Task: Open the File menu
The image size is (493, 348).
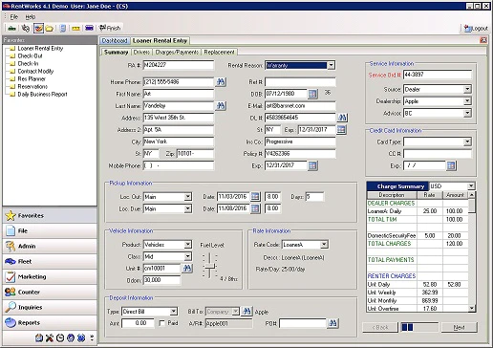Action: (x=14, y=16)
